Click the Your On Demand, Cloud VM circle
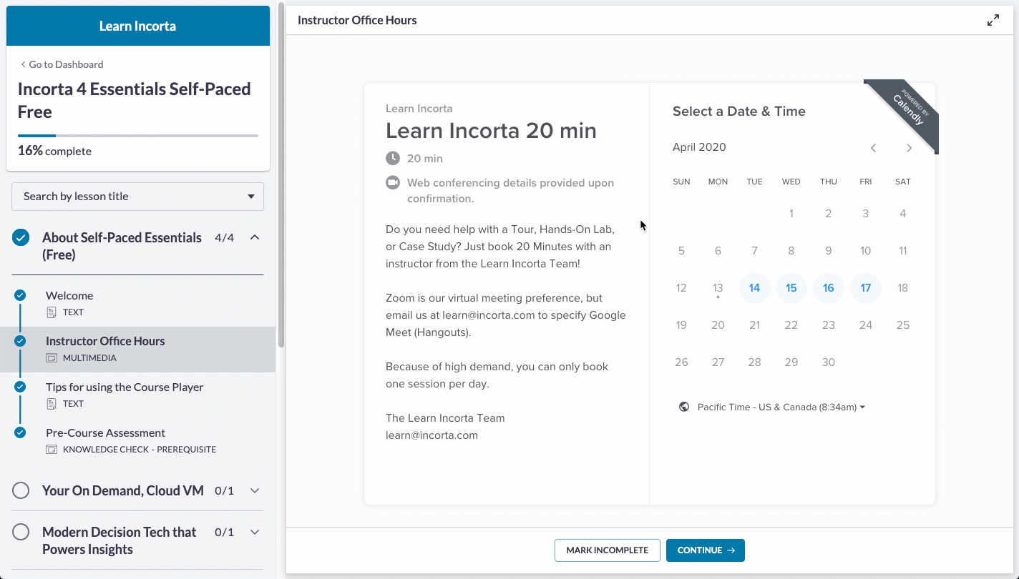This screenshot has width=1019, height=579. click(x=21, y=490)
